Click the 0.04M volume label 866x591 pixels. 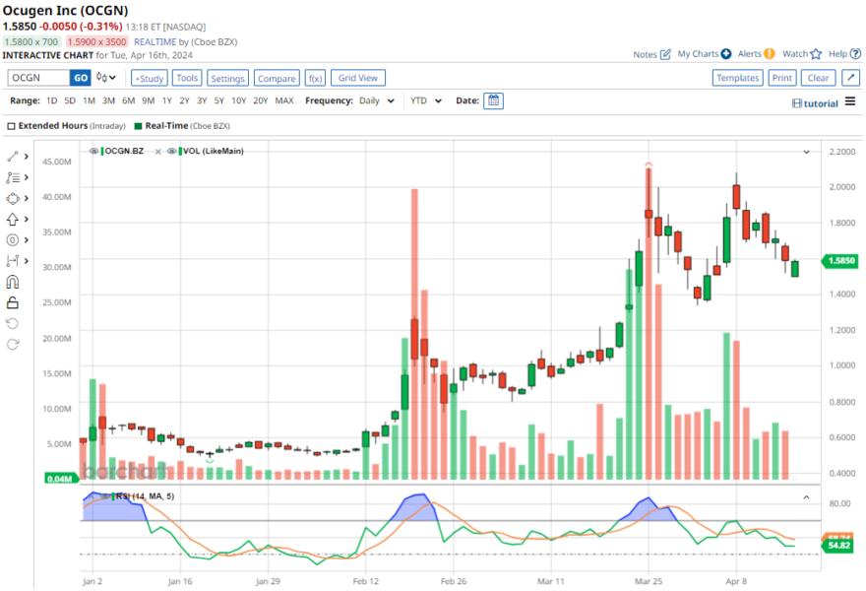60,479
